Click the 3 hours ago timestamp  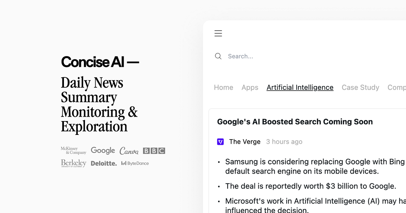coord(284,142)
